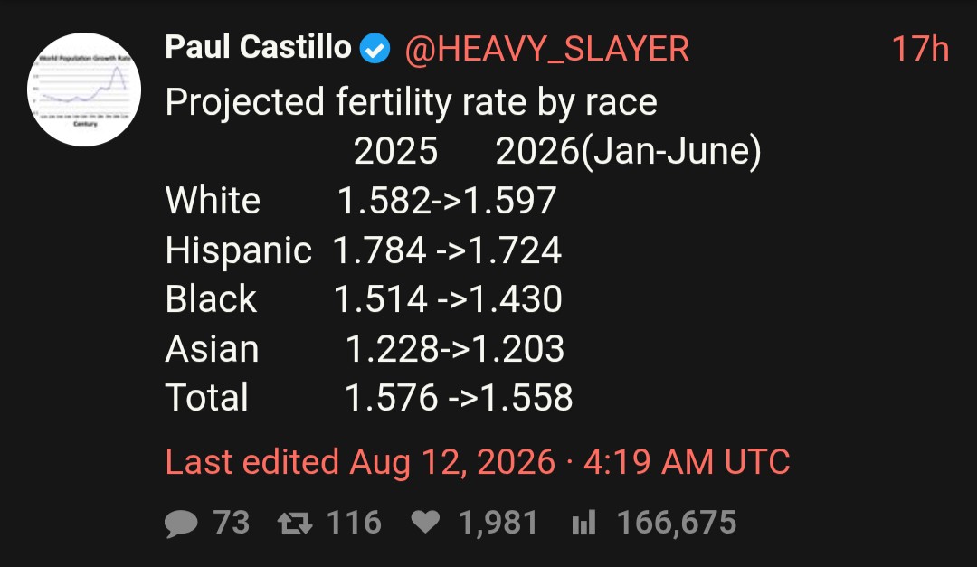This screenshot has width=977, height=567.
Task: Click the retweet arrows icon
Action: tap(295, 523)
